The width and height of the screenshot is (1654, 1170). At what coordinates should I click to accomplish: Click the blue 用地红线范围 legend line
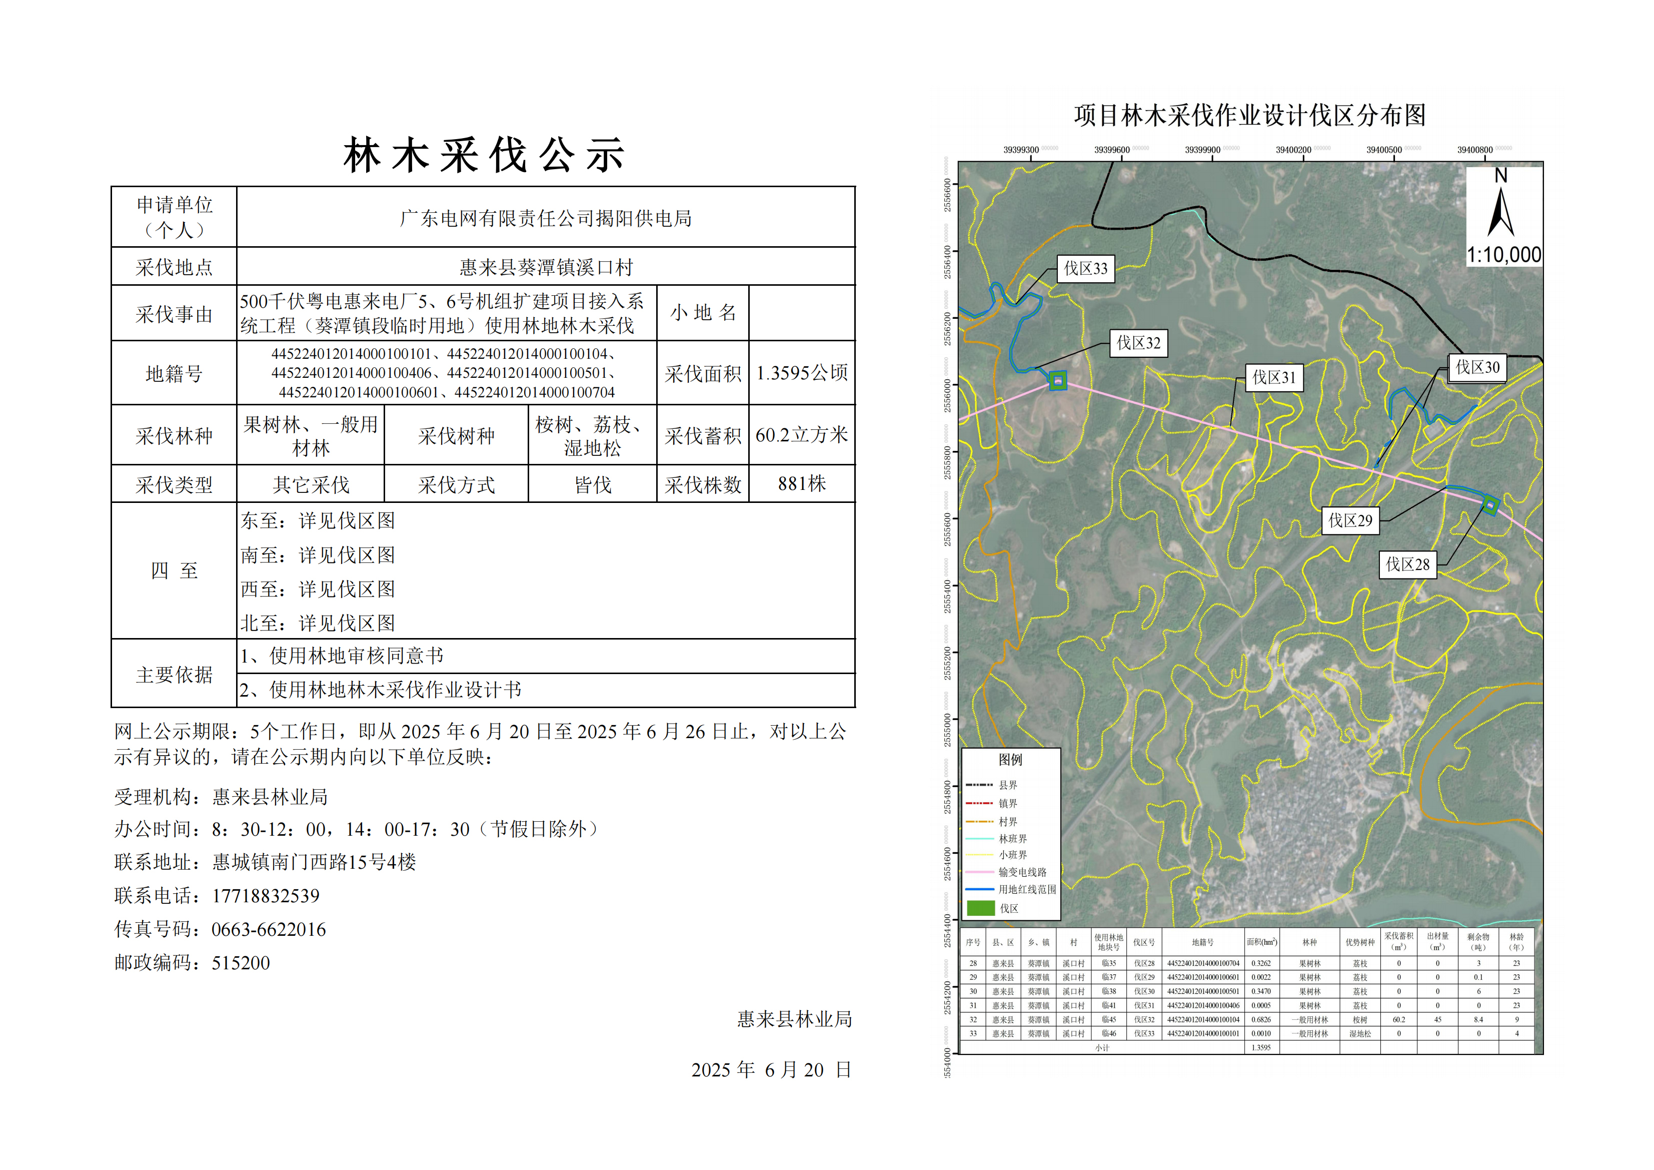click(980, 890)
